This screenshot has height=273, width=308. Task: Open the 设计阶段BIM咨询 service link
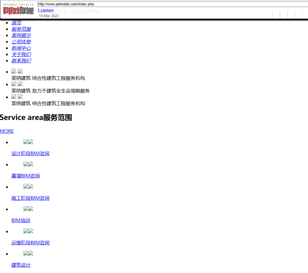[30, 153]
